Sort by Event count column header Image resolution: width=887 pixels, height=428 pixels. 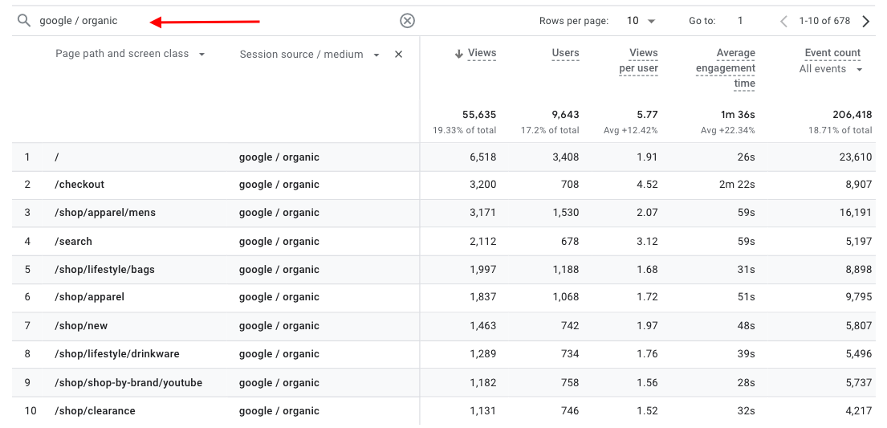tap(832, 53)
